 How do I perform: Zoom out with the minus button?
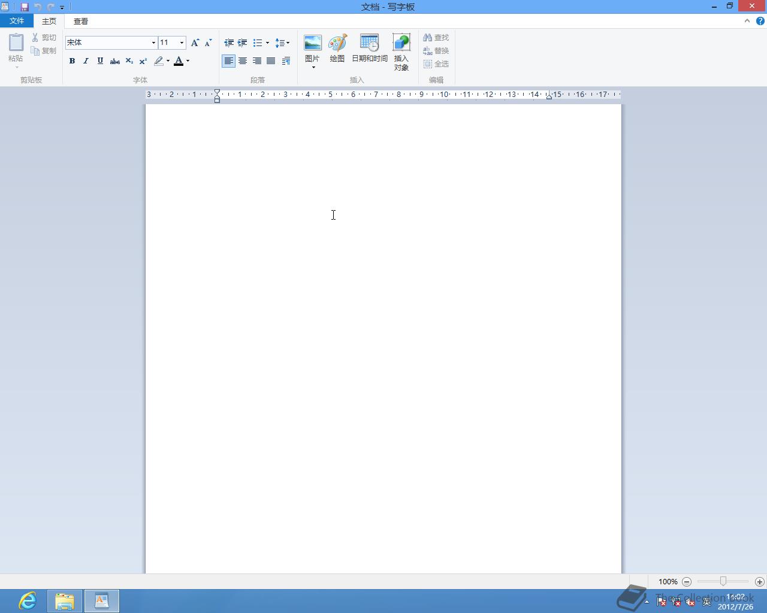(x=687, y=582)
